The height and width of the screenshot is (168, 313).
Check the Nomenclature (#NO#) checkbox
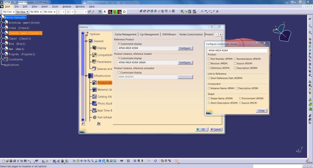point(235,59)
